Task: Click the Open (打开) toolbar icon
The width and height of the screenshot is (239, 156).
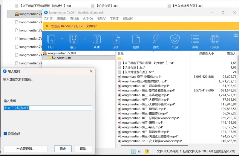Action: [x=51, y=39]
